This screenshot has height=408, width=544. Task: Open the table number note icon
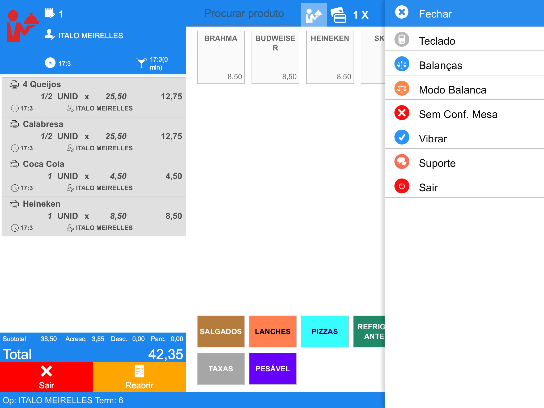(x=50, y=13)
